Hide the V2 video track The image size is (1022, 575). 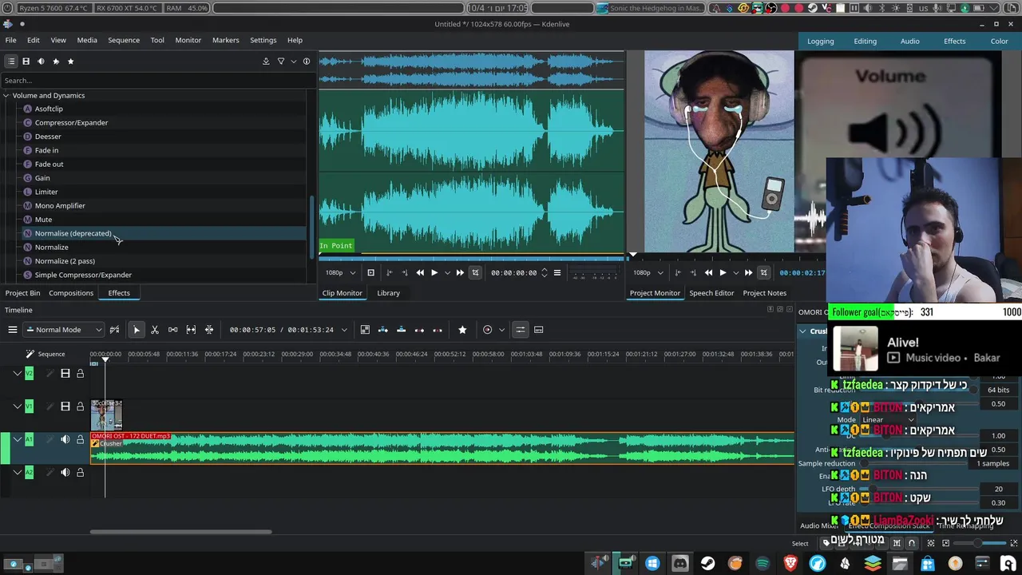coord(65,373)
